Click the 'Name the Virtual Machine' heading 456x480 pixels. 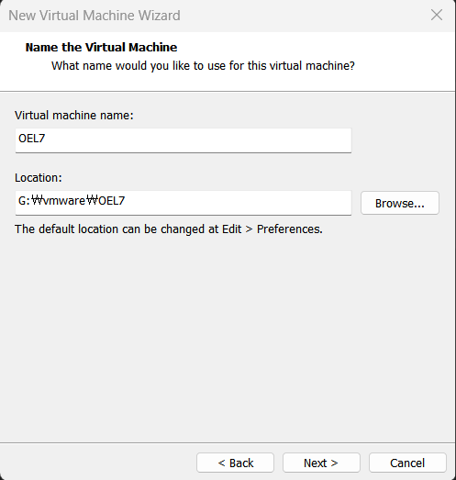click(101, 47)
